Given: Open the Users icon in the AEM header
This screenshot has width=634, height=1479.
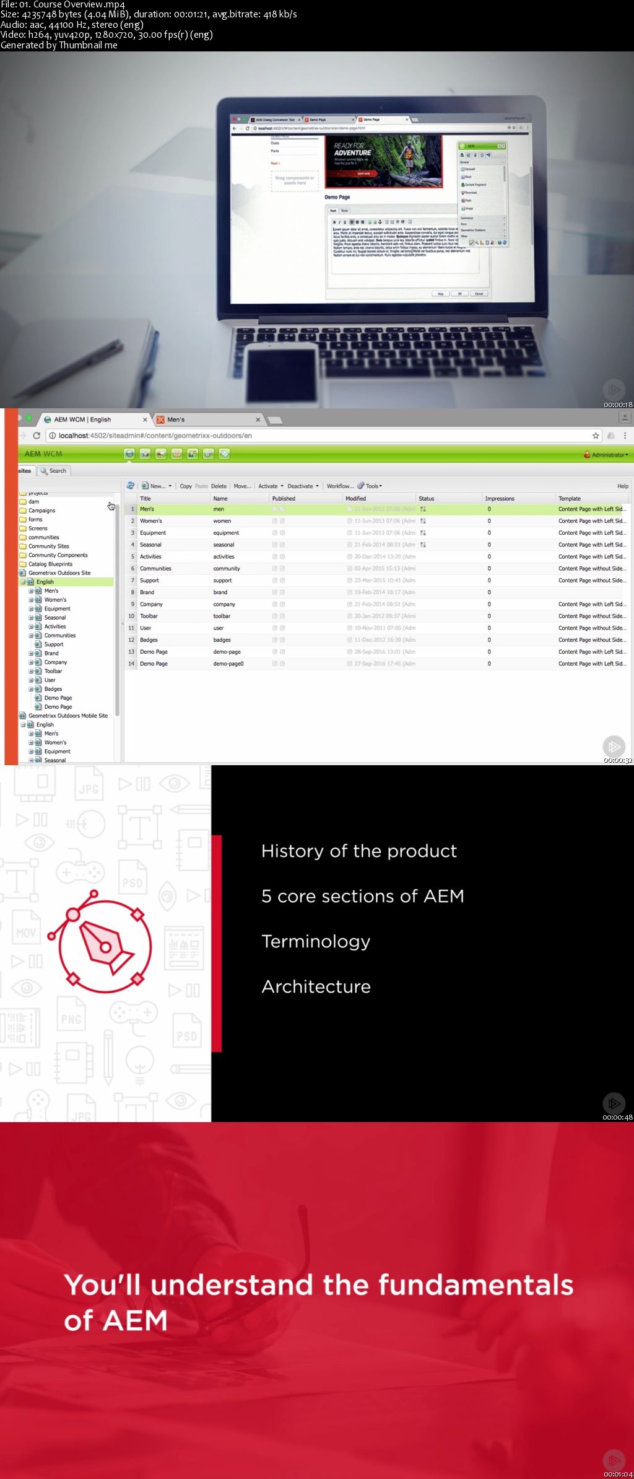Looking at the screenshot, I should (x=193, y=454).
